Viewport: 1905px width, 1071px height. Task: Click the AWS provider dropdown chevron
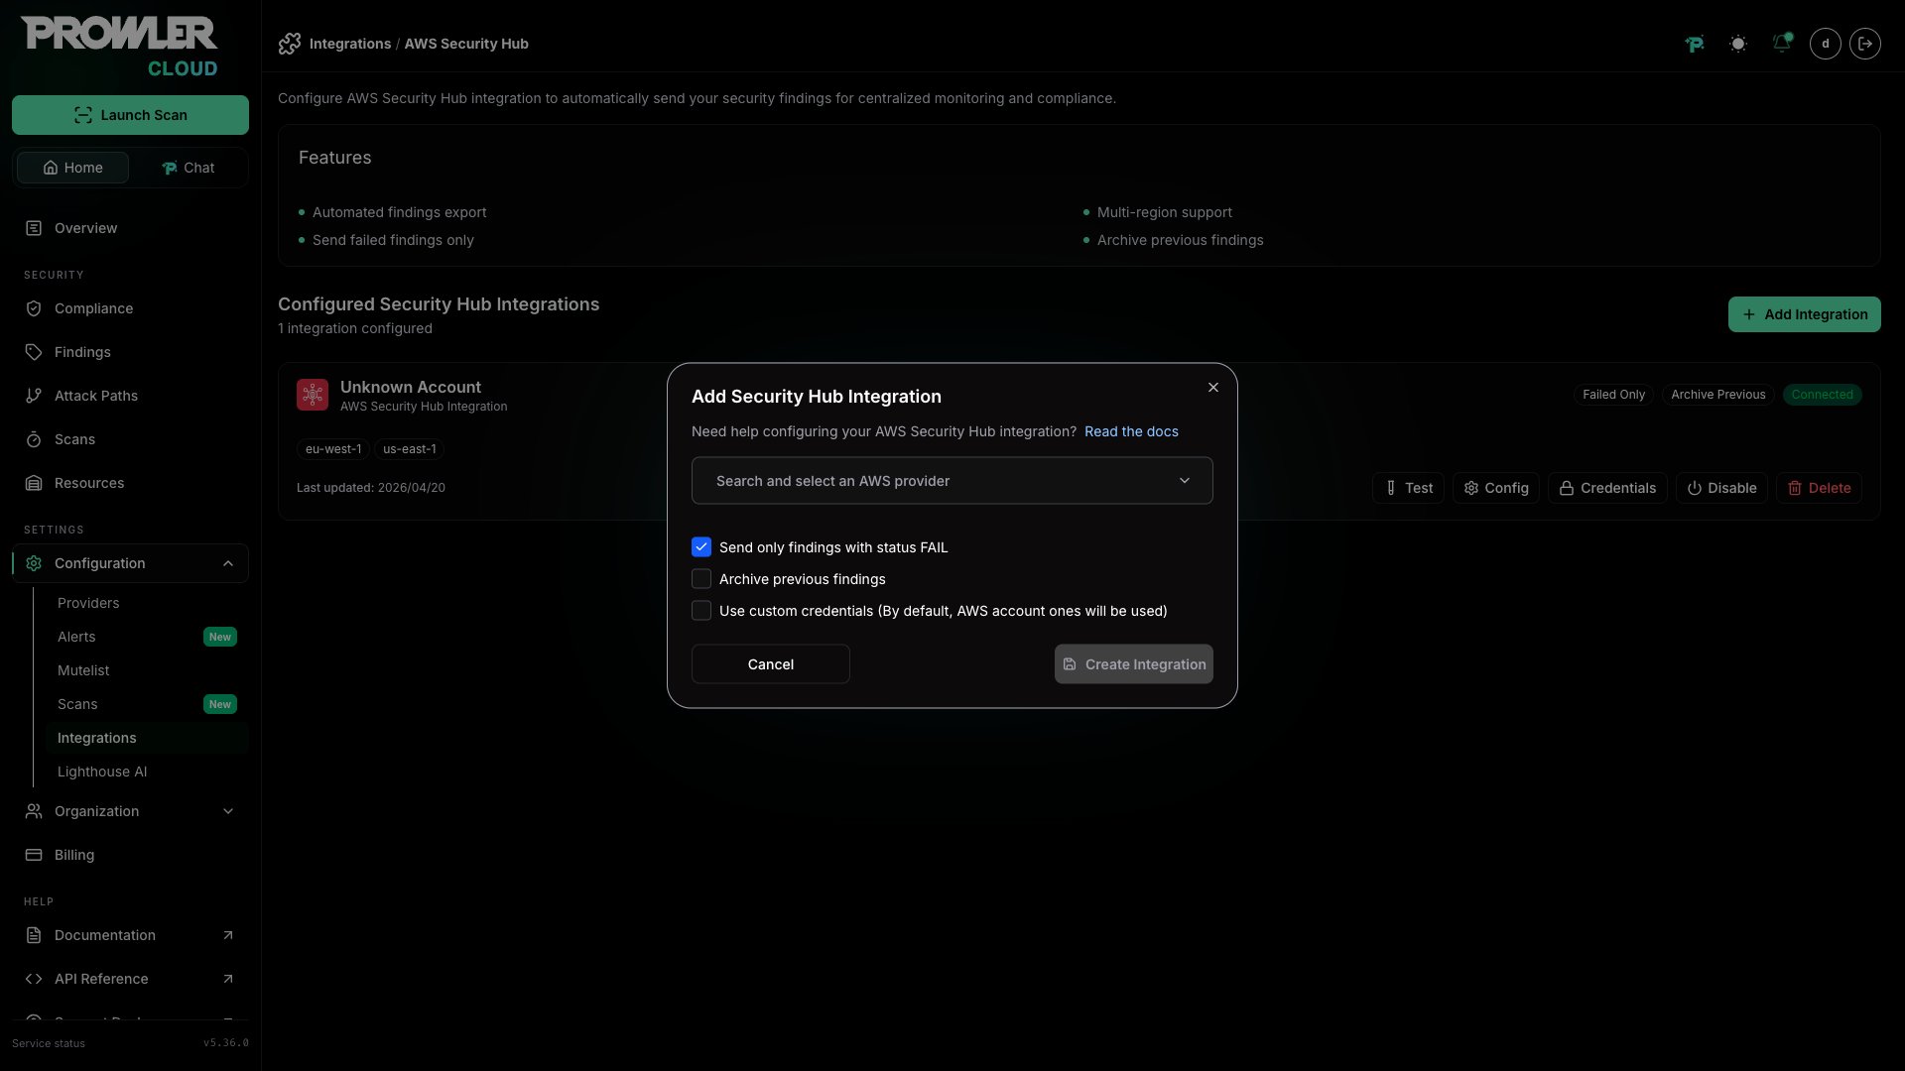[x=1184, y=481]
